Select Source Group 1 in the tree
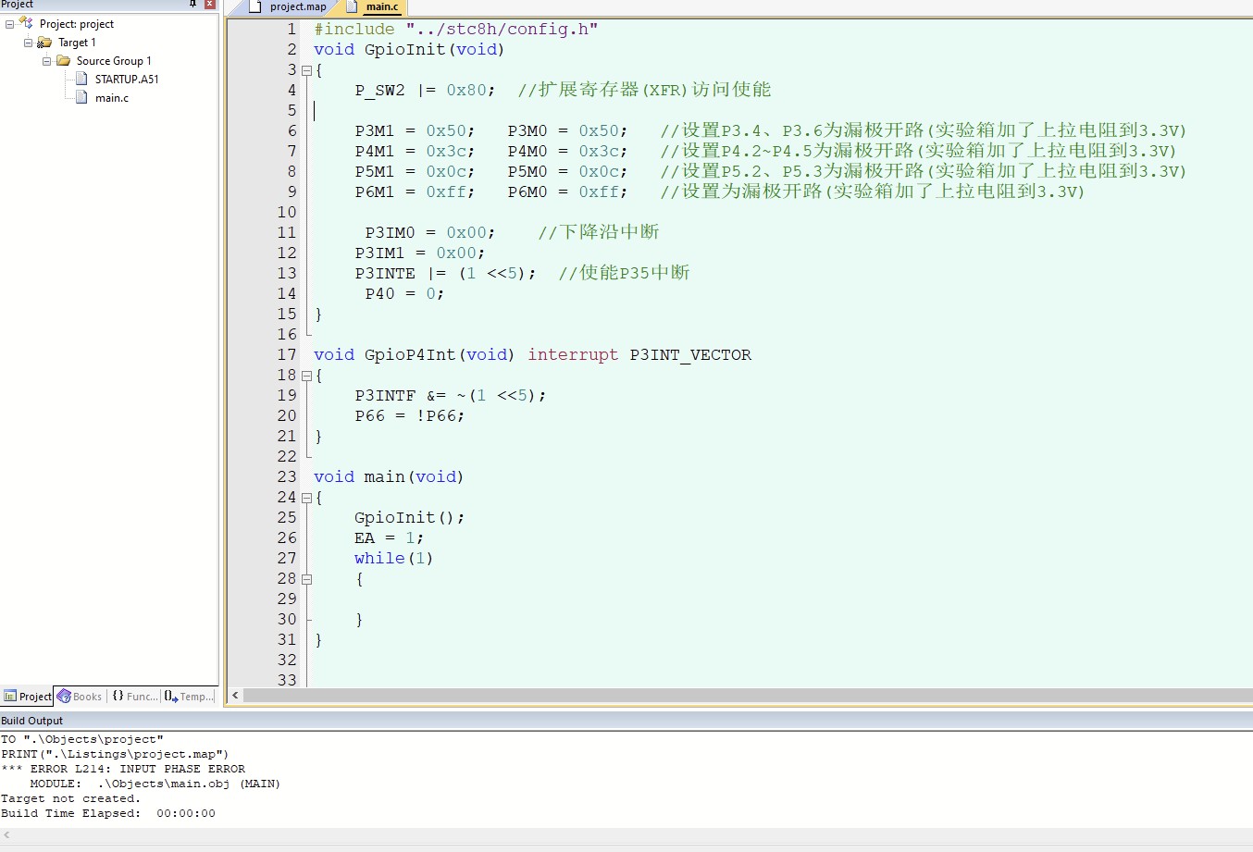The width and height of the screenshot is (1253, 852). point(114,61)
